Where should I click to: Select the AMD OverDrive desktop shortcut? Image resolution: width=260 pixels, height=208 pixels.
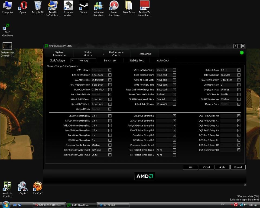(8, 30)
